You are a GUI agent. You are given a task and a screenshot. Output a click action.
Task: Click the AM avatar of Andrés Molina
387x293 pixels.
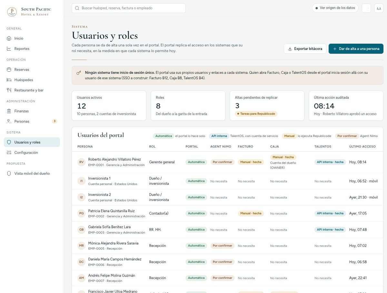[81, 278]
